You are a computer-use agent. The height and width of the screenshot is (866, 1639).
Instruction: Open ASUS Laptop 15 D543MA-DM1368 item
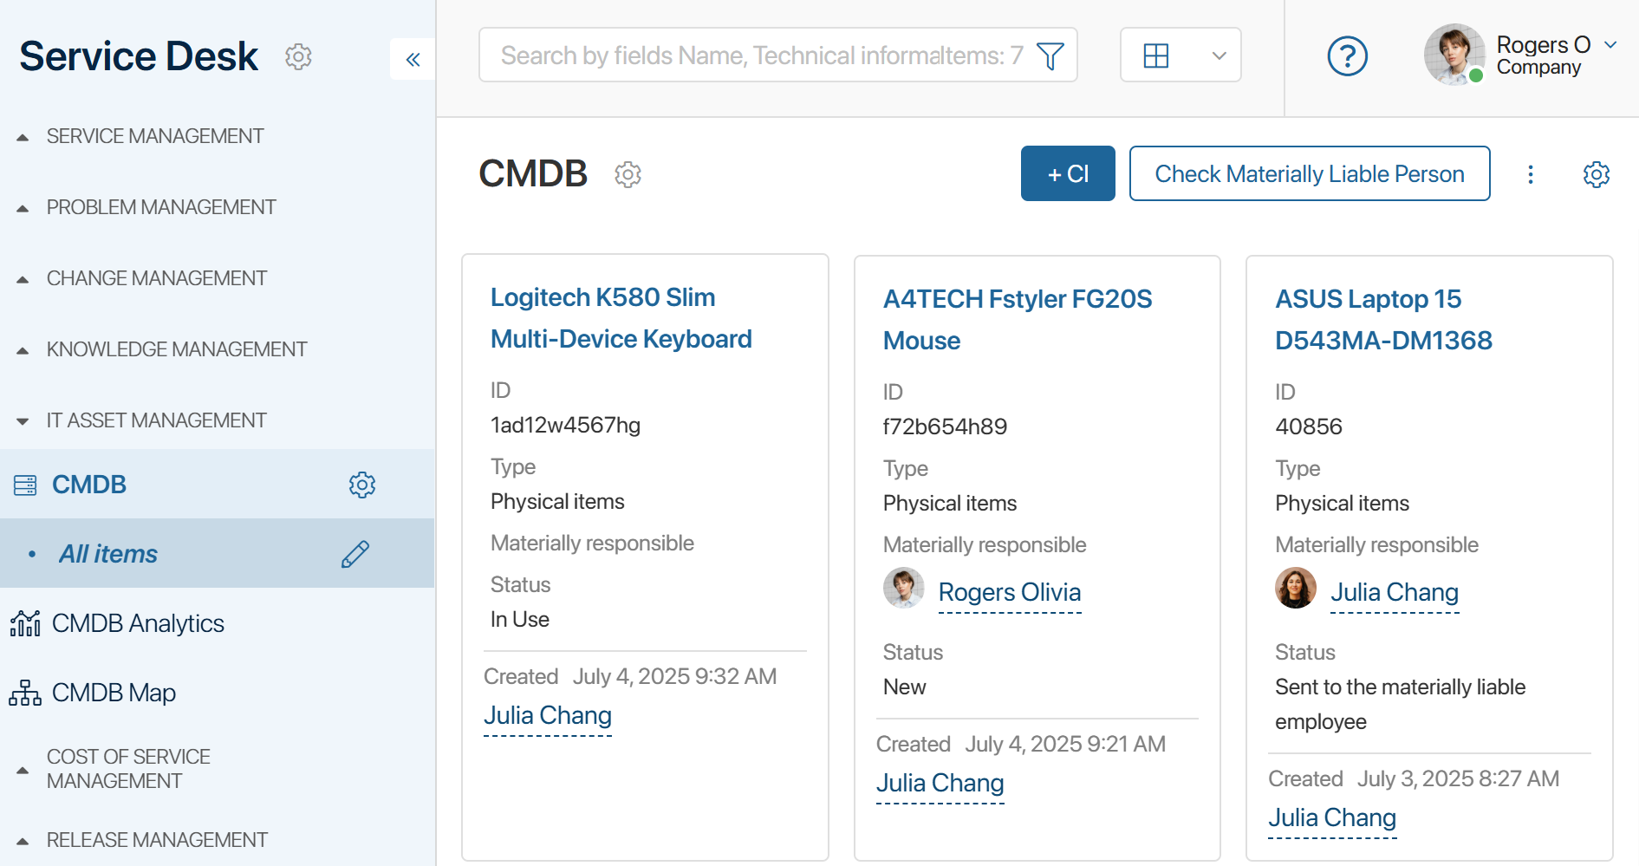point(1383,320)
